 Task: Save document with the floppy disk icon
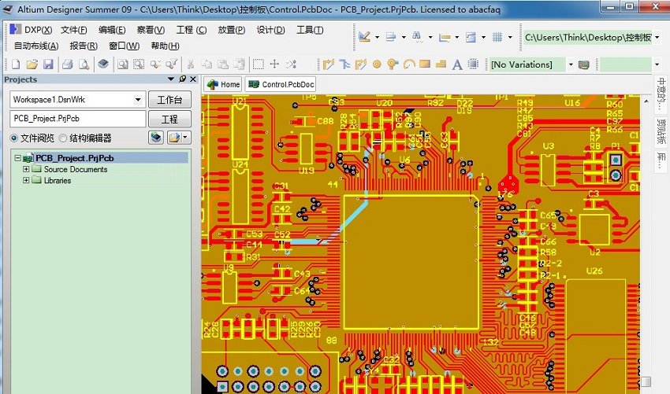click(48, 64)
